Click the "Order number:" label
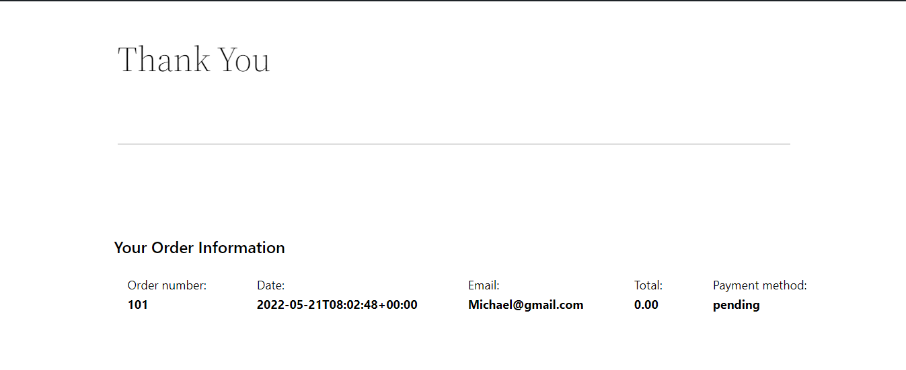906x370 pixels. click(x=167, y=285)
